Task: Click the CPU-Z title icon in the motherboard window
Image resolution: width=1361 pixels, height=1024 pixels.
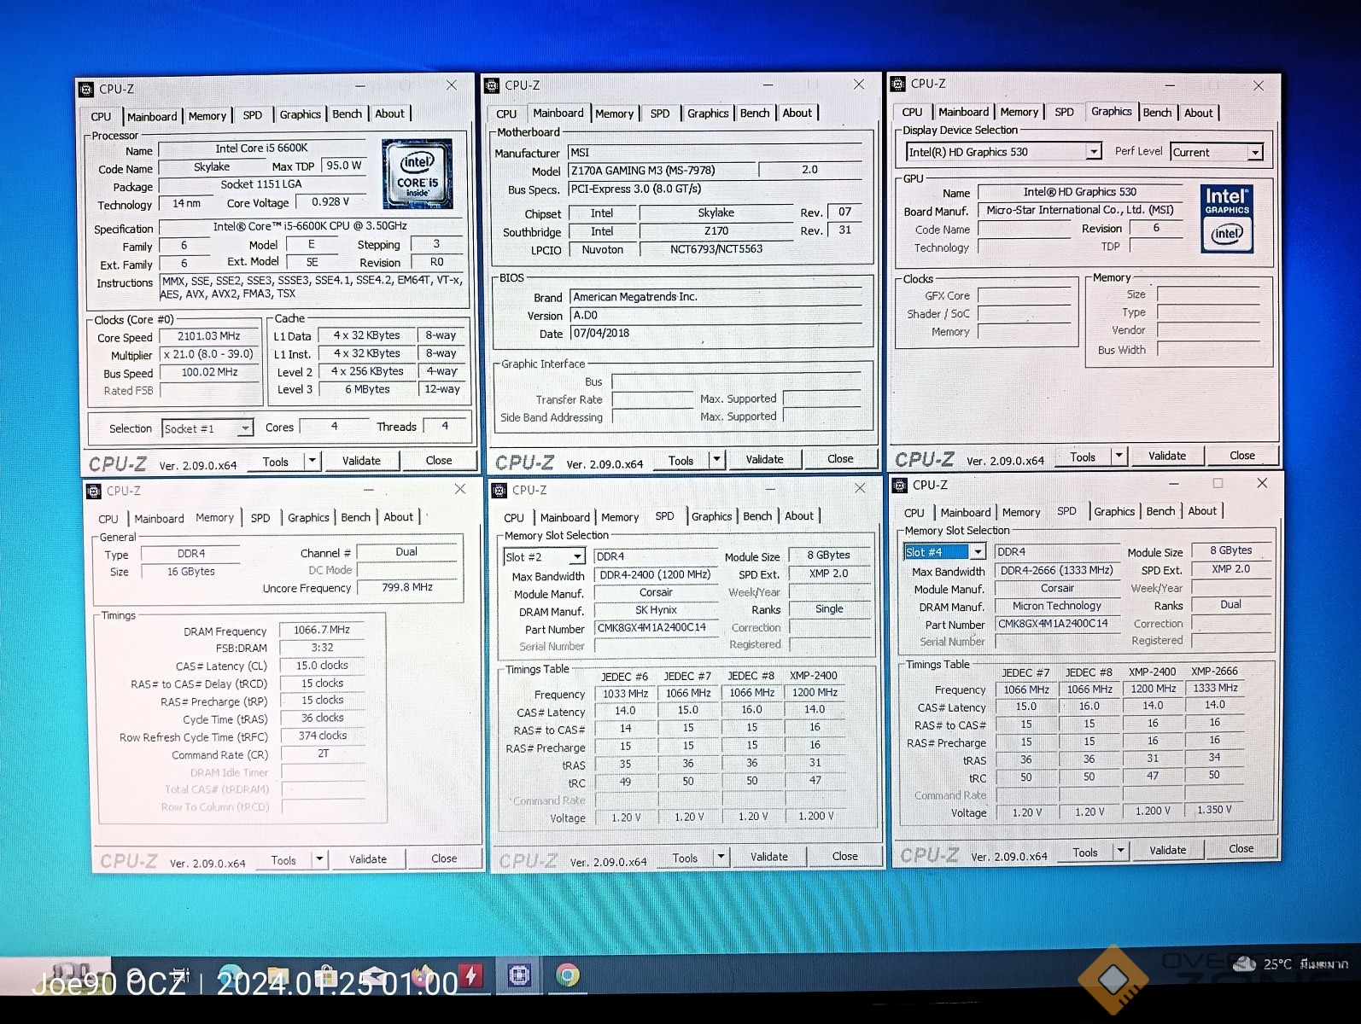Action: point(492,86)
